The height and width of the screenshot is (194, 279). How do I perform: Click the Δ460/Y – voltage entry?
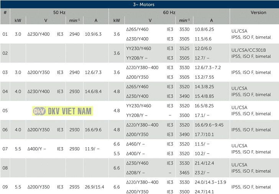tap(136, 144)
